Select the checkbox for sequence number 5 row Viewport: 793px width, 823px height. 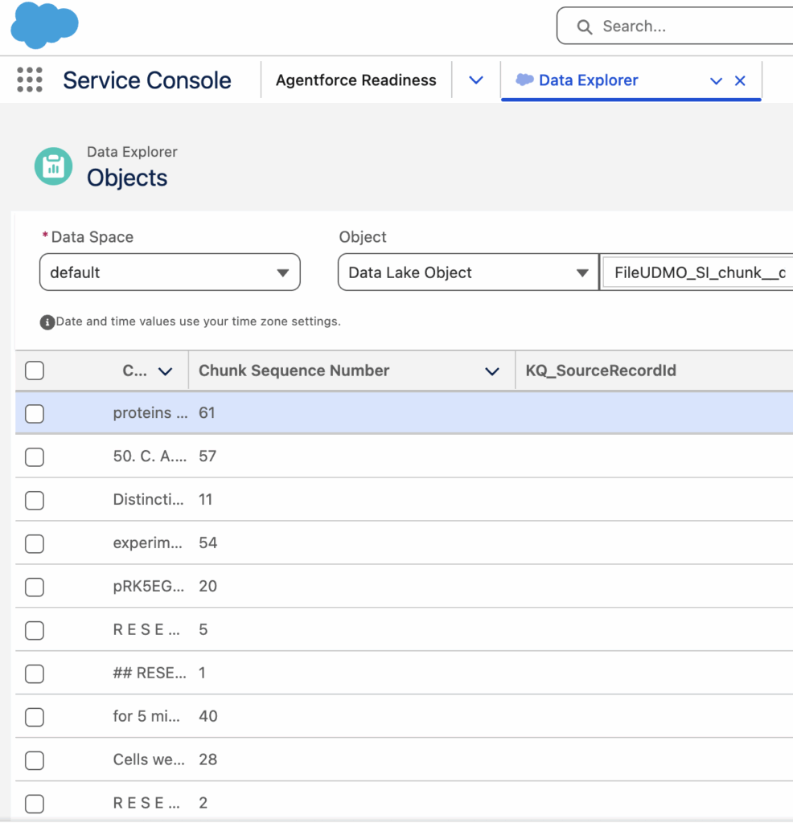click(x=35, y=630)
